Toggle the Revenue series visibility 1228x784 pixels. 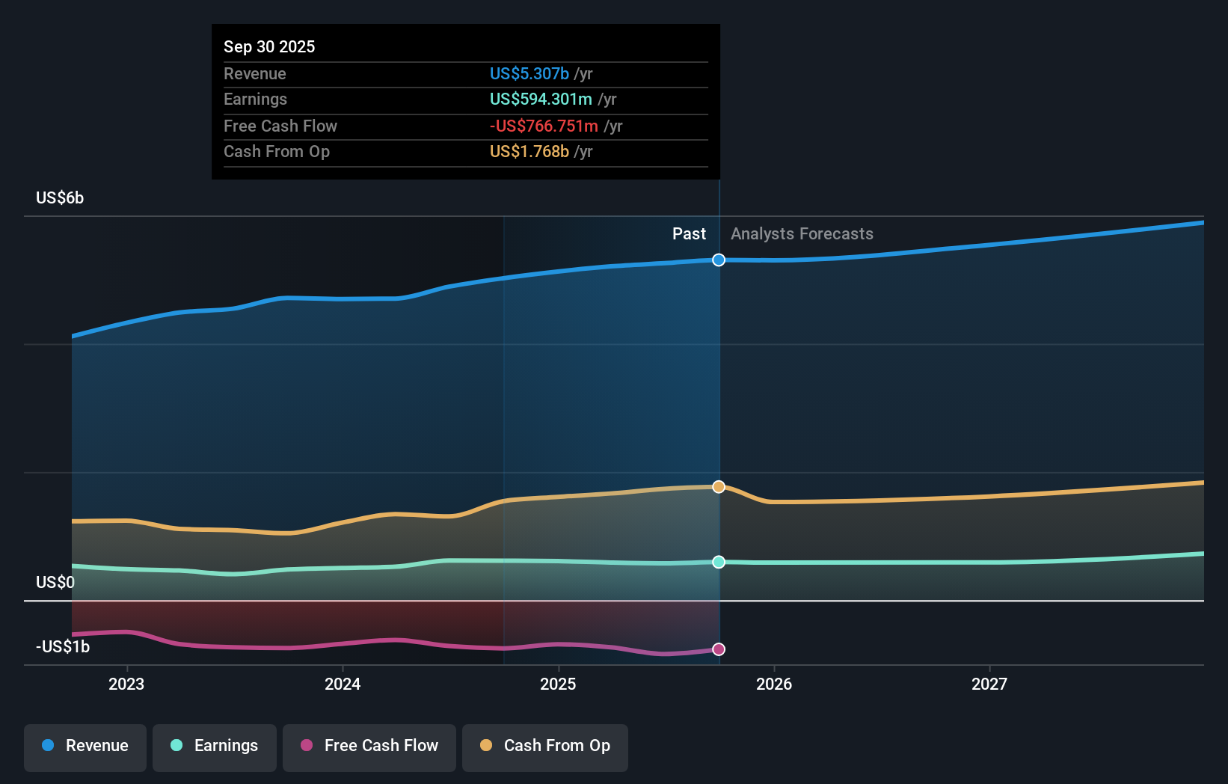[85, 747]
